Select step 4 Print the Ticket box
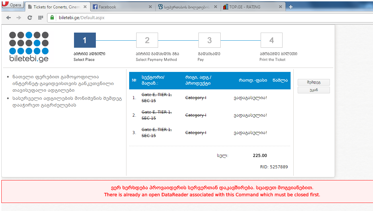 pyautogui.click(x=271, y=40)
